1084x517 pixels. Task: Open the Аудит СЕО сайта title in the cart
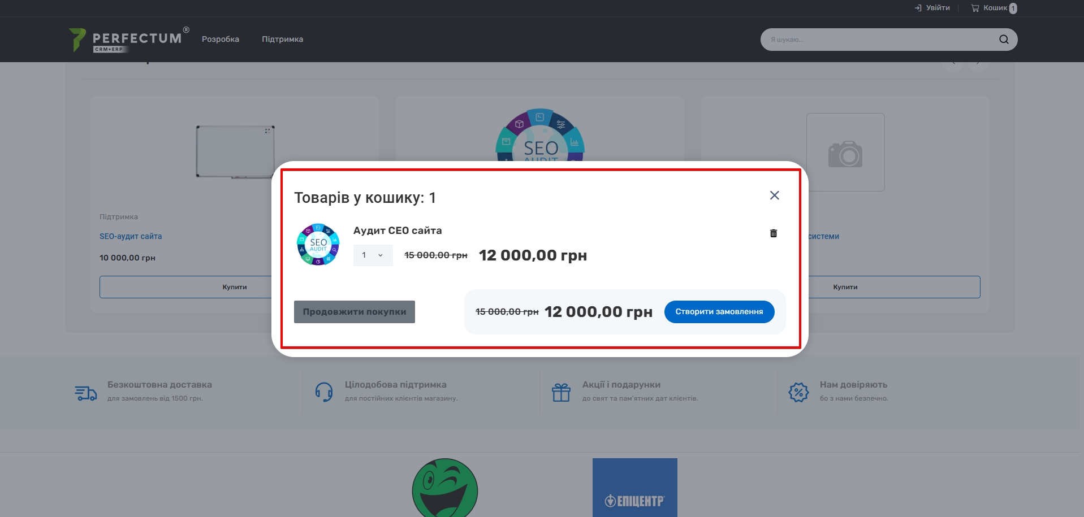tap(398, 231)
